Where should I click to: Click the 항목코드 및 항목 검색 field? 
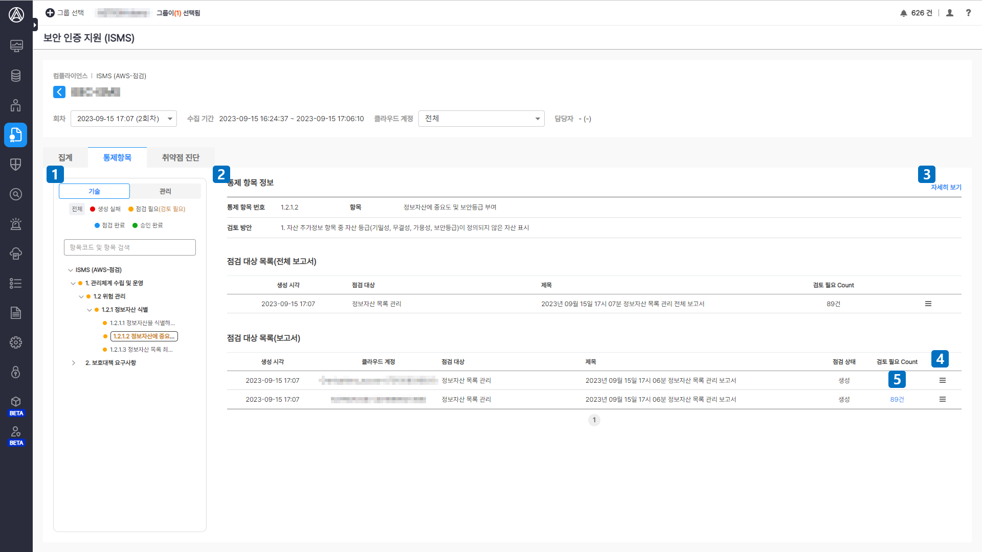tap(130, 247)
